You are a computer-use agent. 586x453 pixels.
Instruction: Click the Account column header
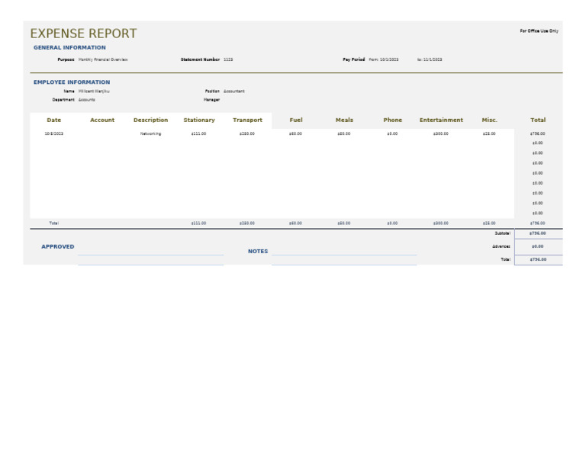[x=102, y=120]
